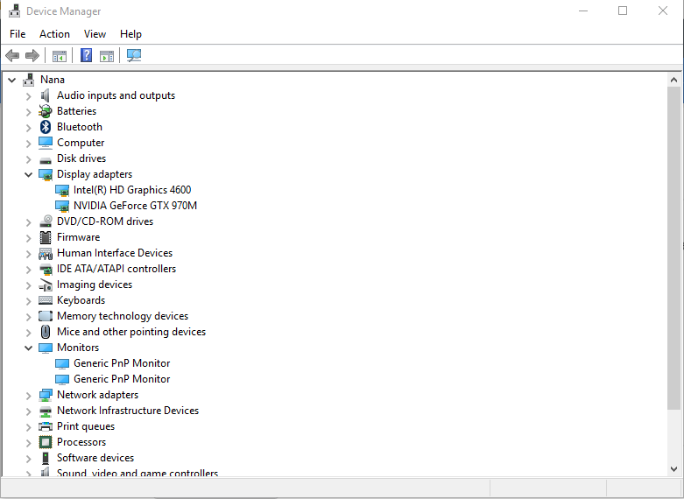Viewport: 684px width, 499px height.
Task: Click the Forward arrow toolbar icon
Action: click(32, 55)
